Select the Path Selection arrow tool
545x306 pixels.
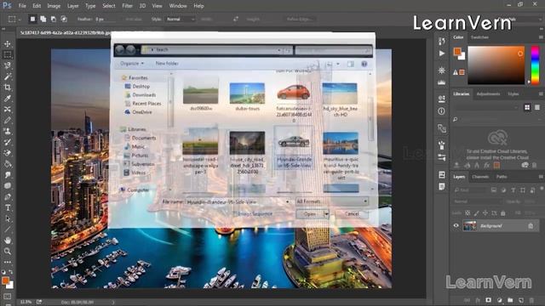(x=8, y=218)
